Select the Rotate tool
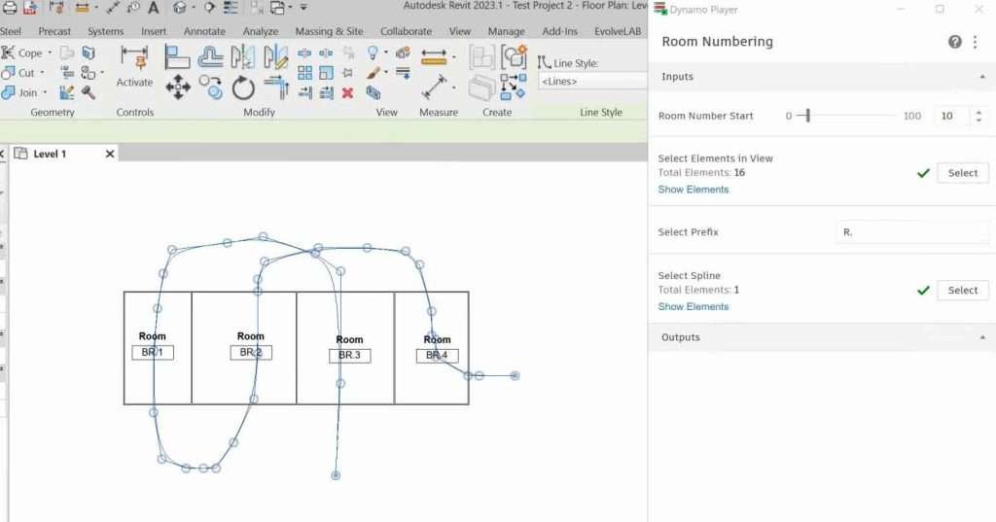This screenshot has width=996, height=522. [242, 87]
